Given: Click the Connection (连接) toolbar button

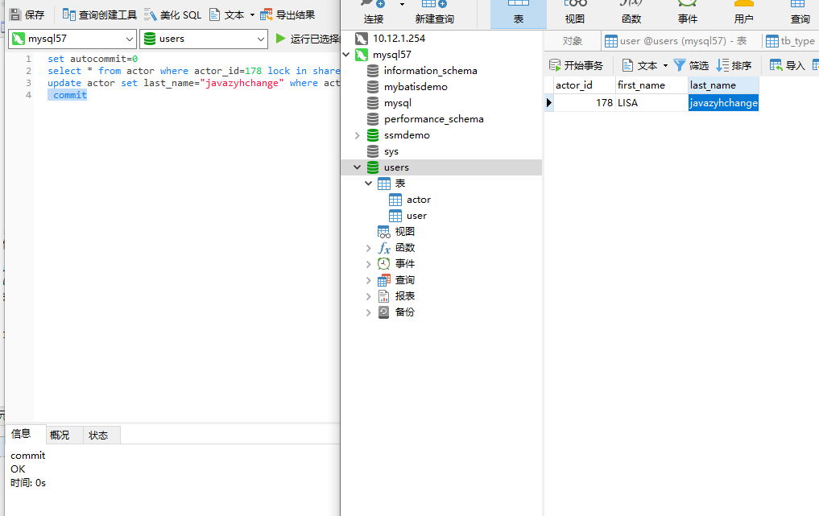Looking at the screenshot, I should pos(374,13).
